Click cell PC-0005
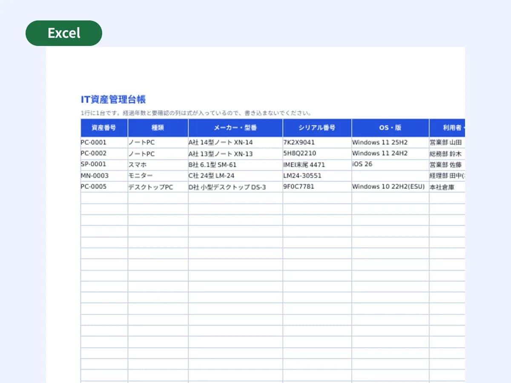 (x=104, y=187)
